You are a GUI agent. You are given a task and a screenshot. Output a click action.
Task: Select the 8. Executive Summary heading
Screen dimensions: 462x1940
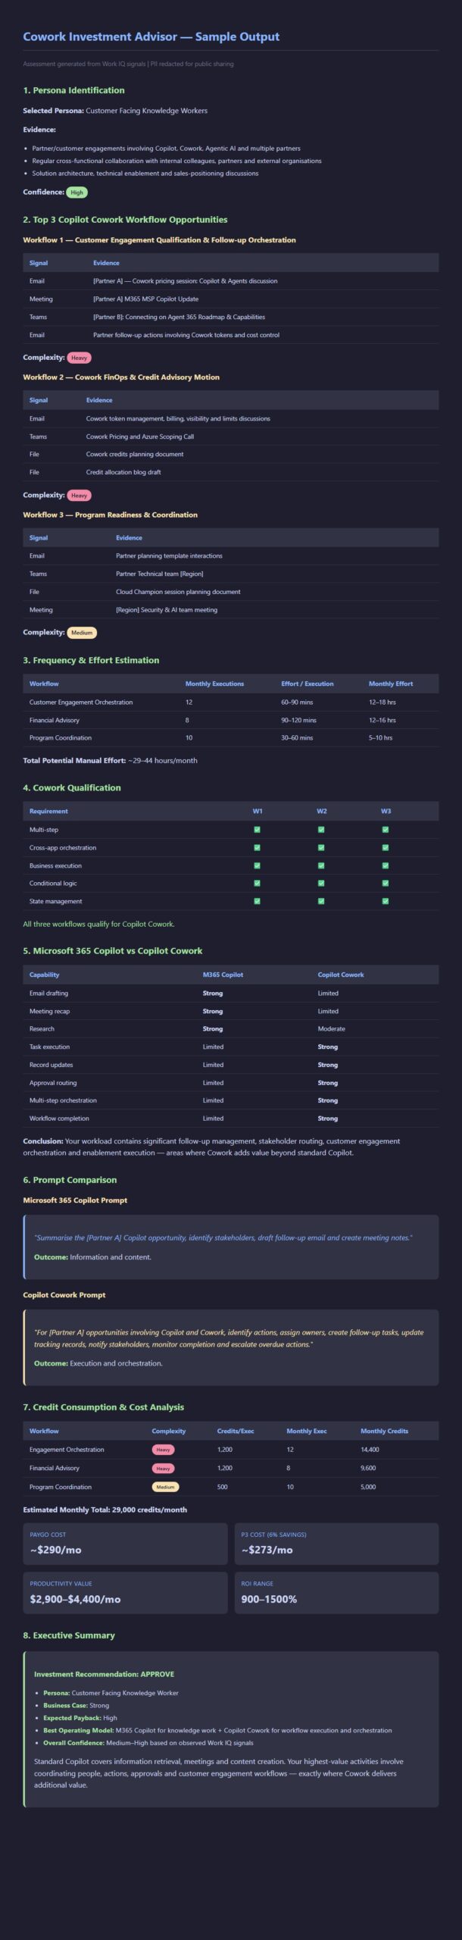click(69, 1635)
